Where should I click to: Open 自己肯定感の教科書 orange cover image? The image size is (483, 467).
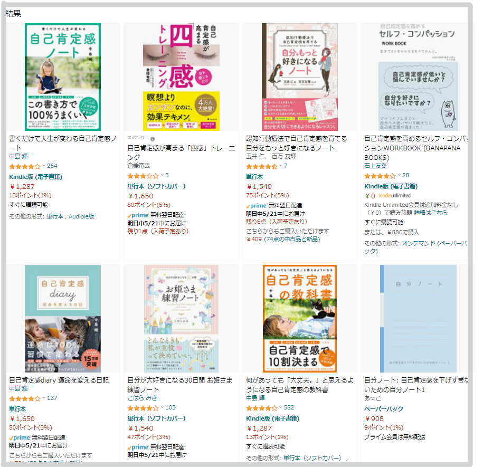pos(300,319)
